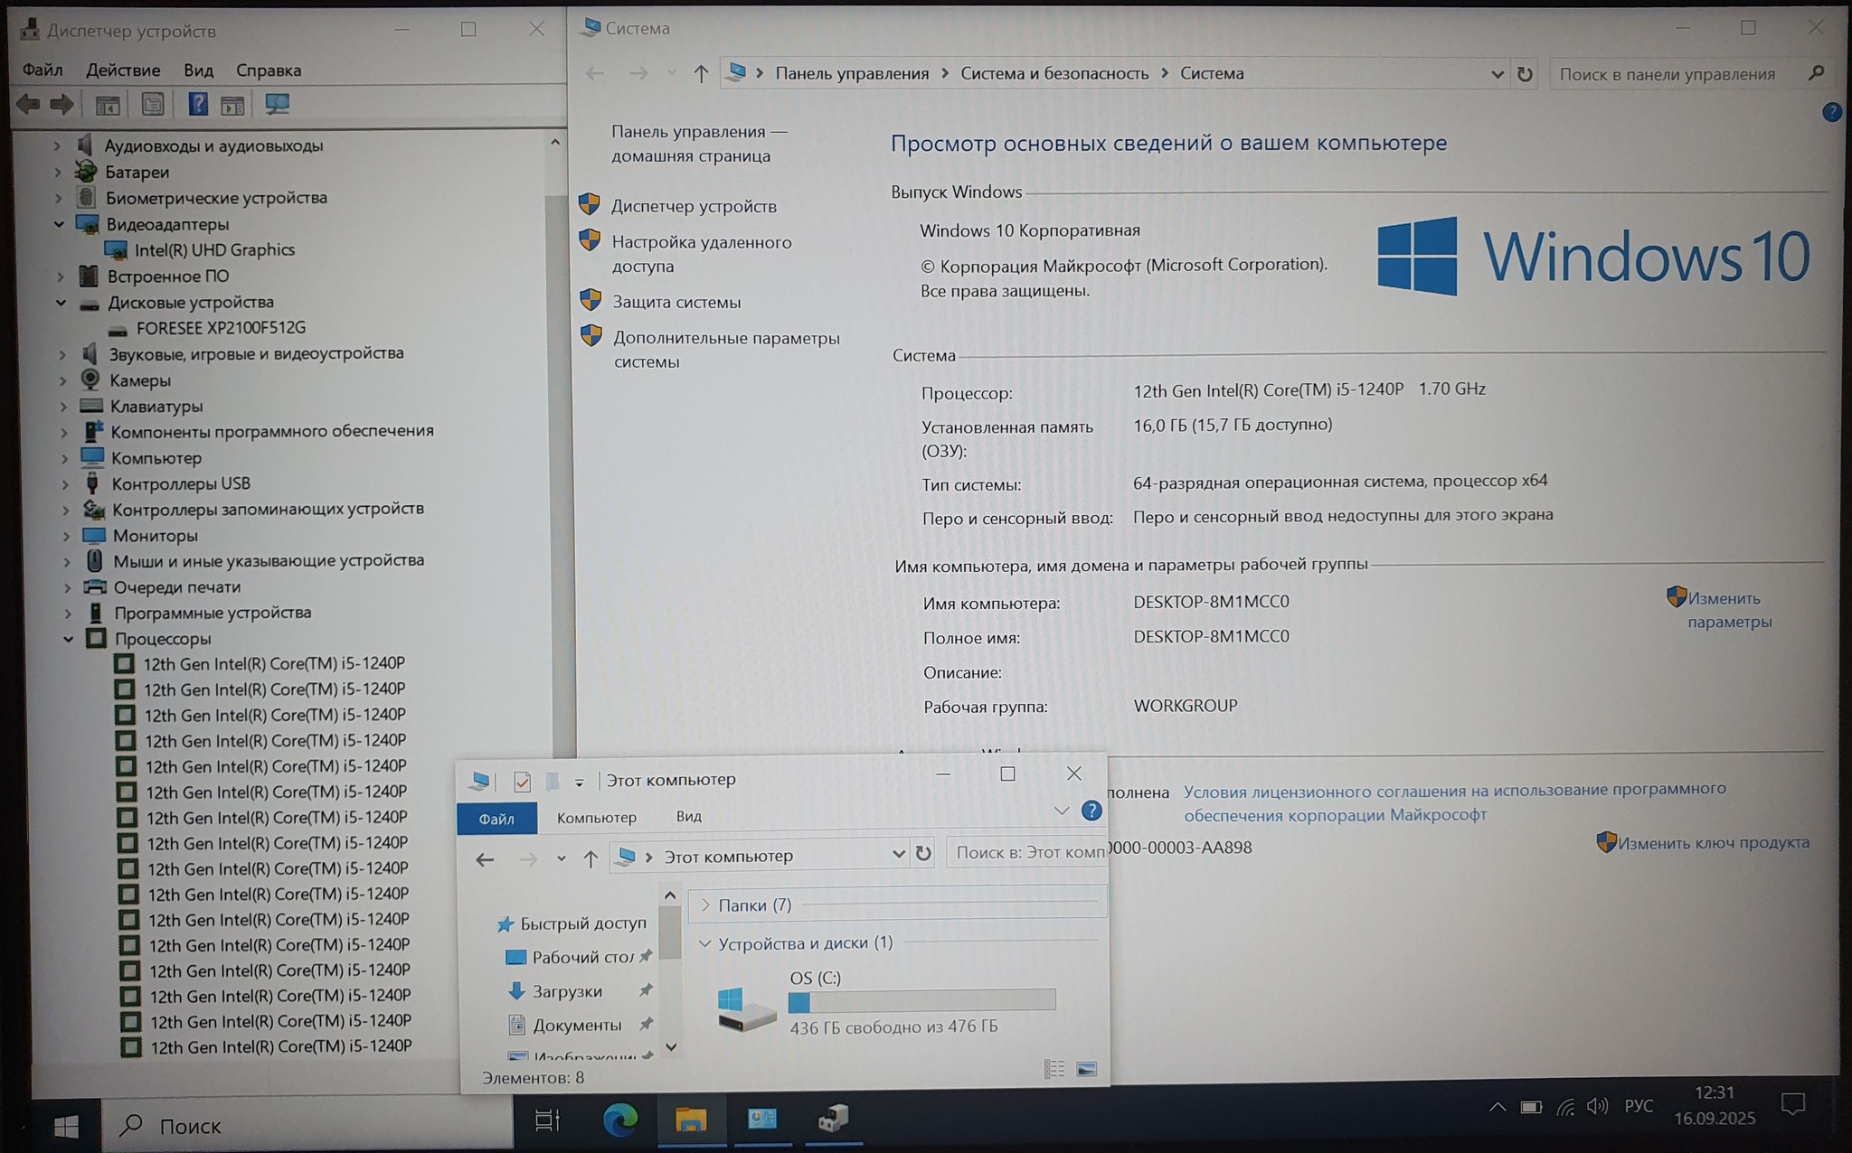
Task: Switch to details view in Explorer
Action: (1054, 1070)
